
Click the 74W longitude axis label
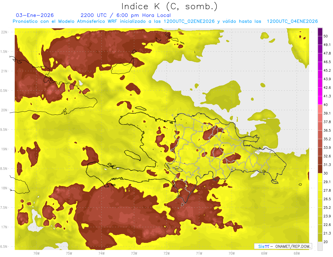(x=102, y=253)
